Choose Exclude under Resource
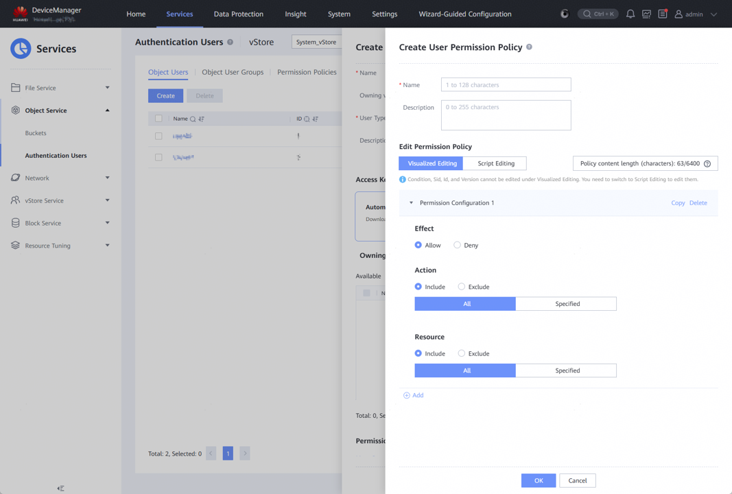The width and height of the screenshot is (732, 494). (461, 353)
